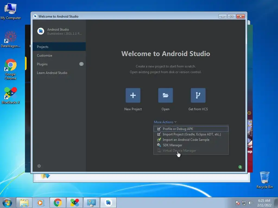The image size is (278, 208).
Task: Open the Learn Android Studio tab
Action: [59, 73]
